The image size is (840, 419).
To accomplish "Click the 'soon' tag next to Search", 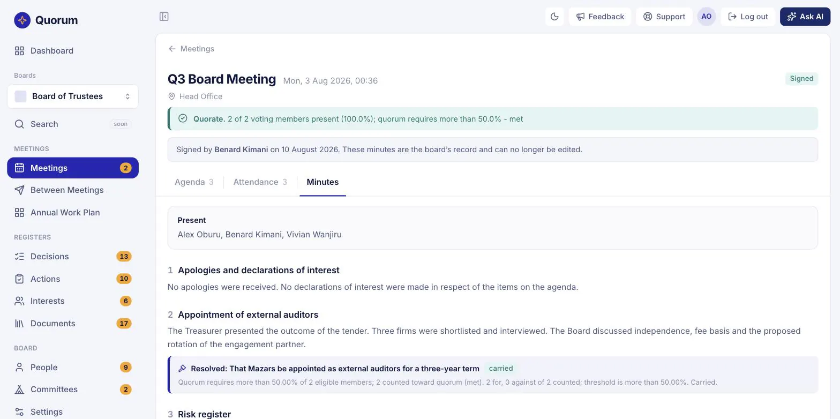I will click(121, 124).
